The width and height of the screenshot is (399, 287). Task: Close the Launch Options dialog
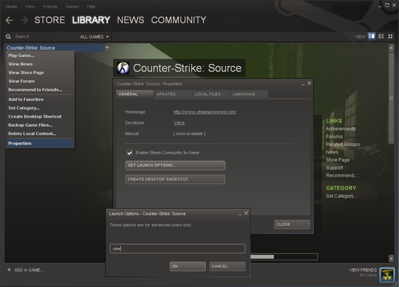246,213
